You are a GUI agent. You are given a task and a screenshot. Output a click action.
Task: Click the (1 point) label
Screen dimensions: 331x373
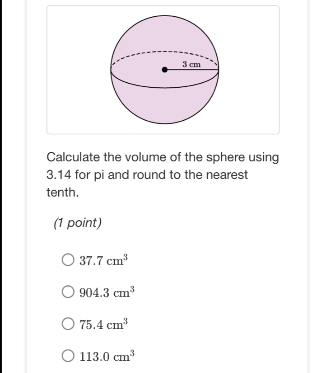click(77, 222)
